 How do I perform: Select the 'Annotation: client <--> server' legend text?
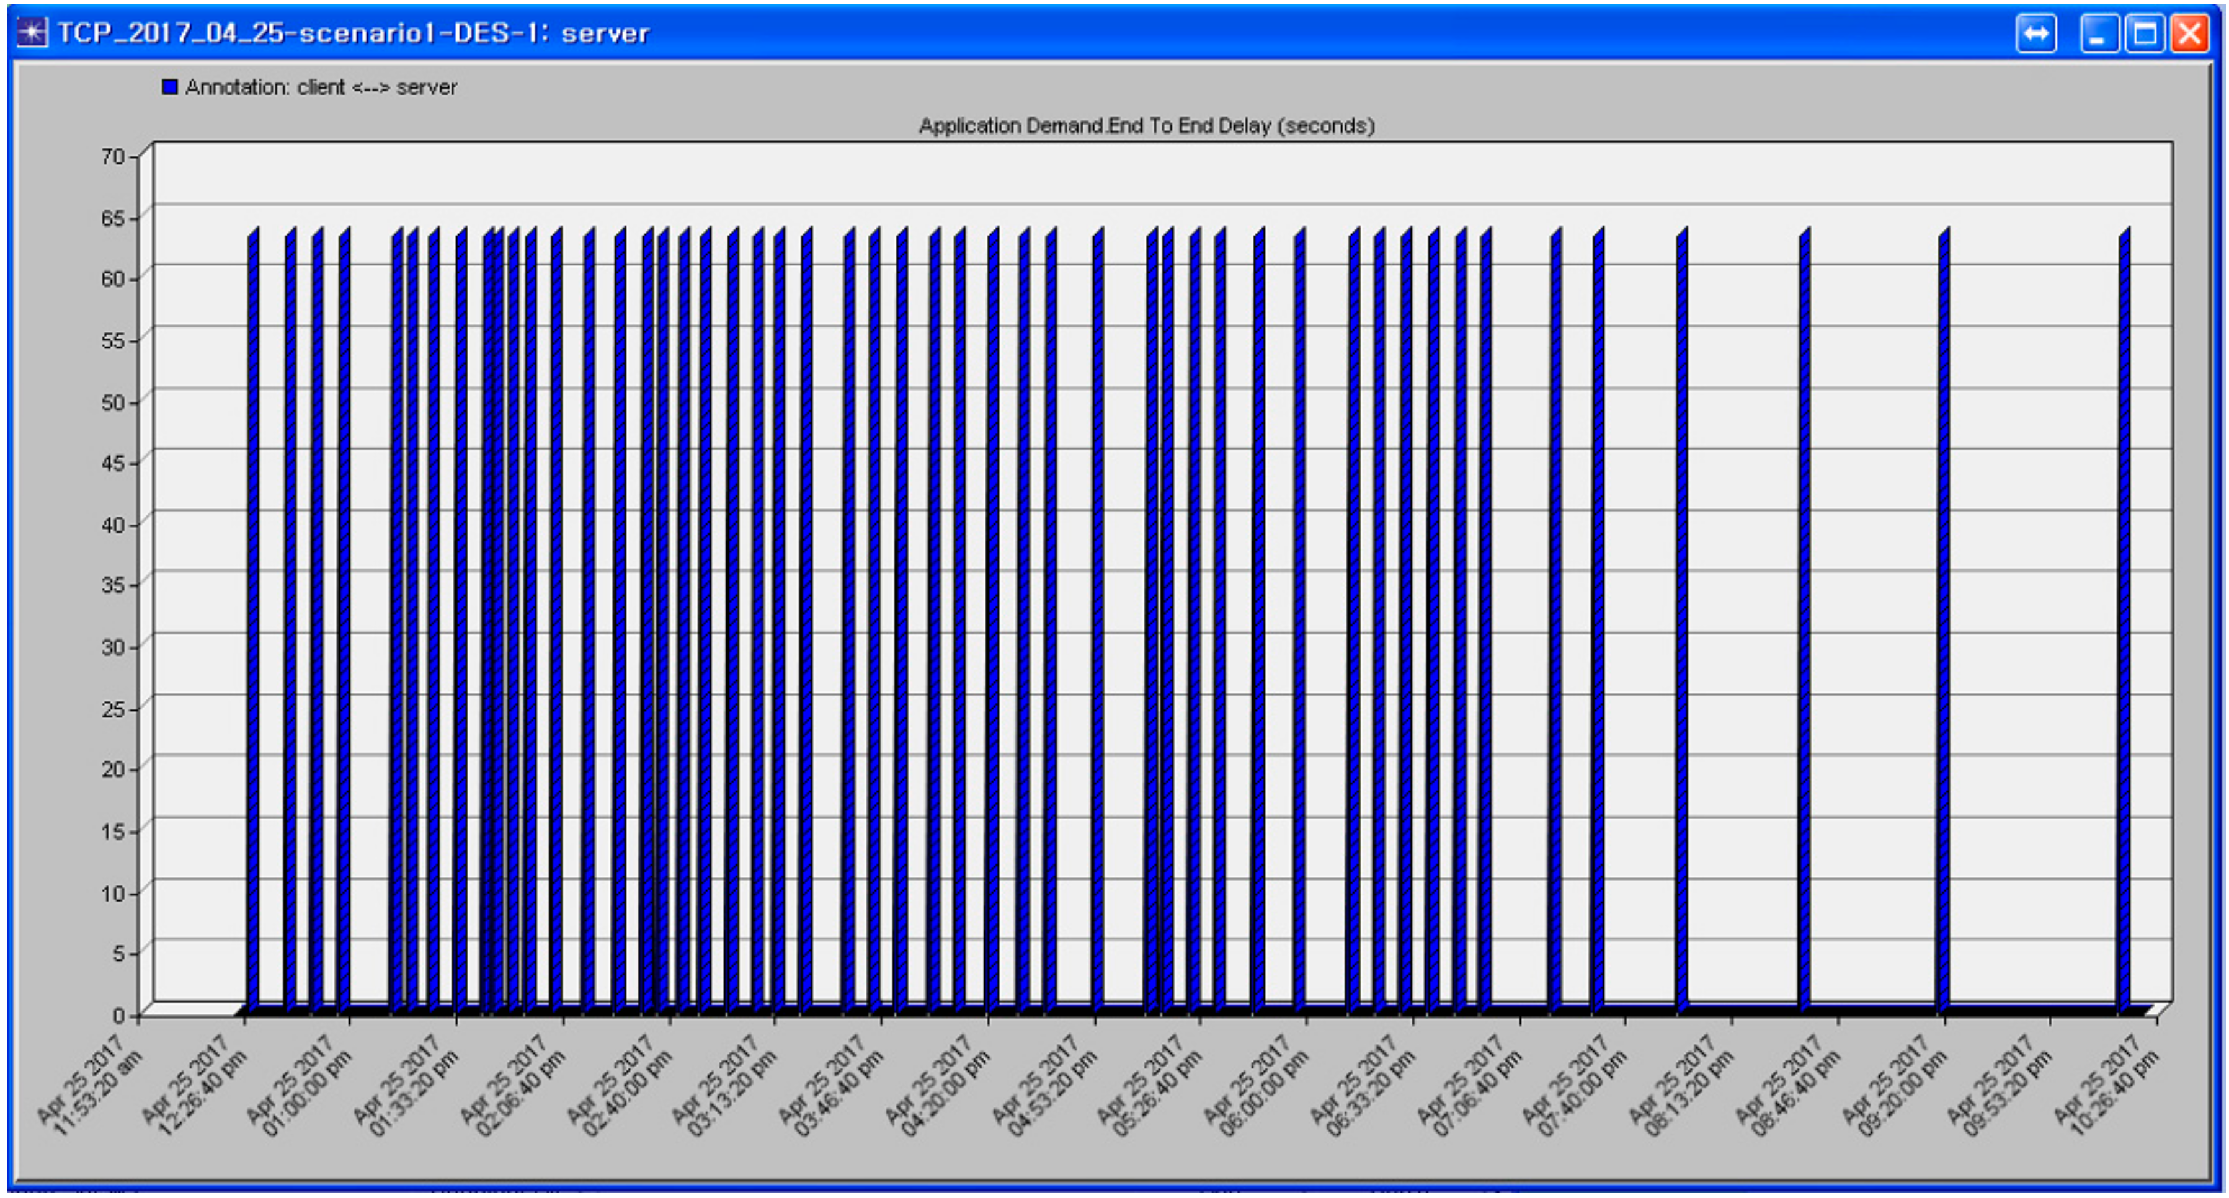coord(320,87)
